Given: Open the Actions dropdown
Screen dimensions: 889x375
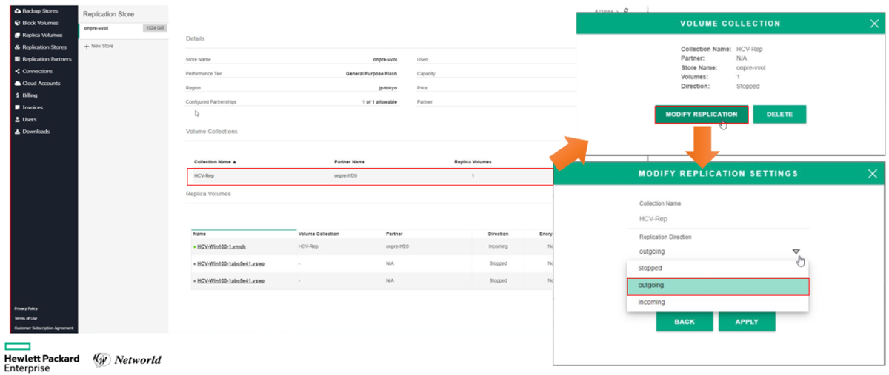Looking at the screenshot, I should 607,10.
